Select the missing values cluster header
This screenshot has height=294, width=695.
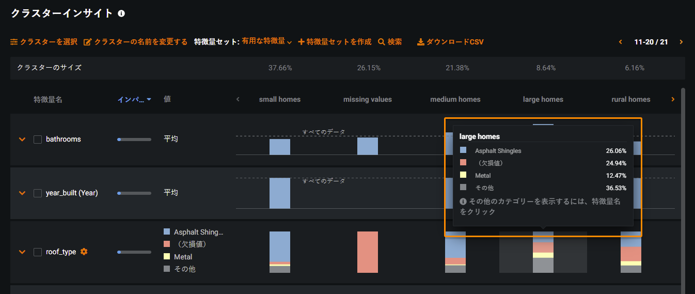pos(367,99)
